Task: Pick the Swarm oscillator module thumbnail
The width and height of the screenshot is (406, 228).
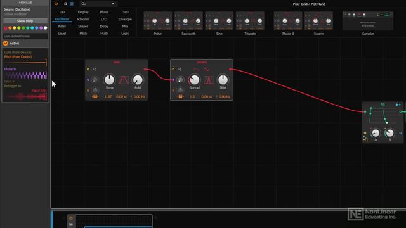Action: [x=318, y=21]
